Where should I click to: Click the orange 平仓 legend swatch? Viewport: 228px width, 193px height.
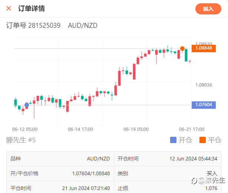(x=202, y=140)
